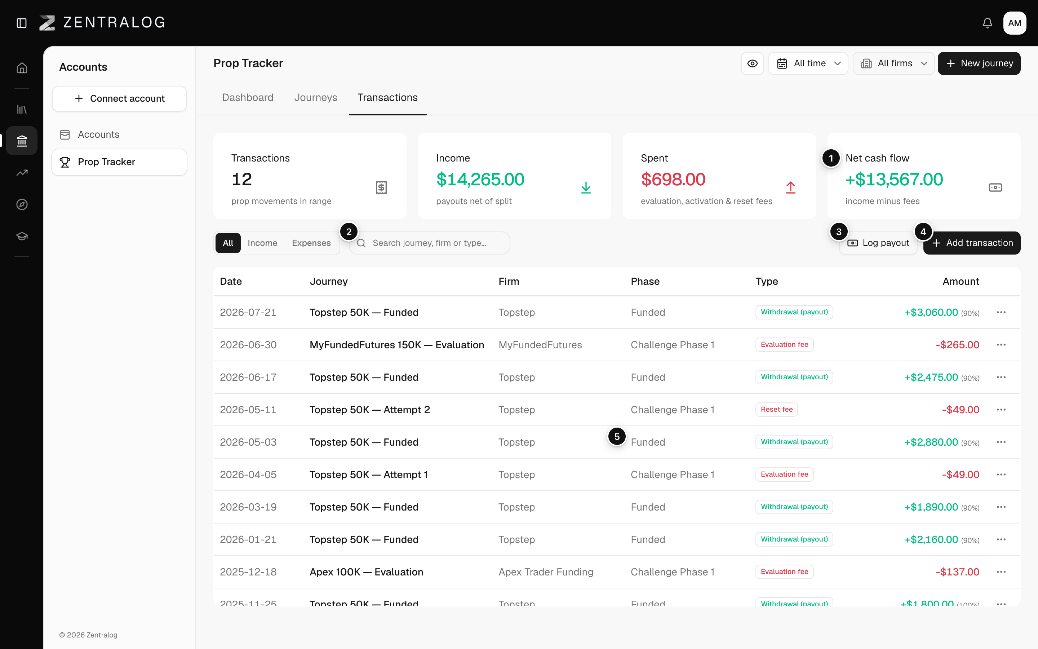The height and width of the screenshot is (649, 1038).
Task: Open row menu for Apex 100K transaction
Action: tap(1001, 572)
